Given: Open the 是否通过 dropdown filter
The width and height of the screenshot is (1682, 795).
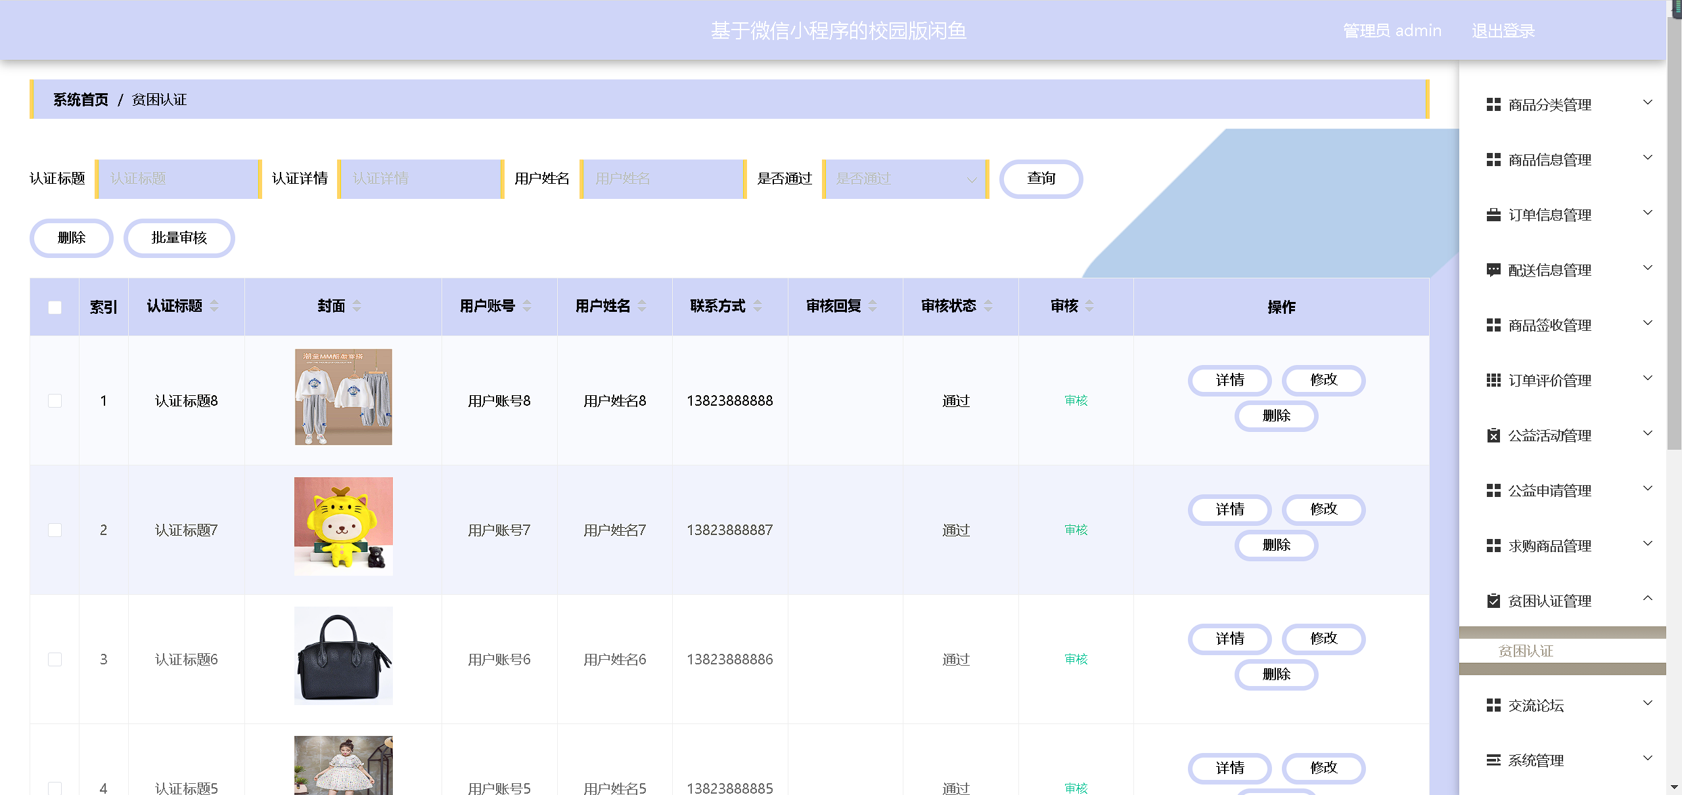Looking at the screenshot, I should [x=905, y=179].
